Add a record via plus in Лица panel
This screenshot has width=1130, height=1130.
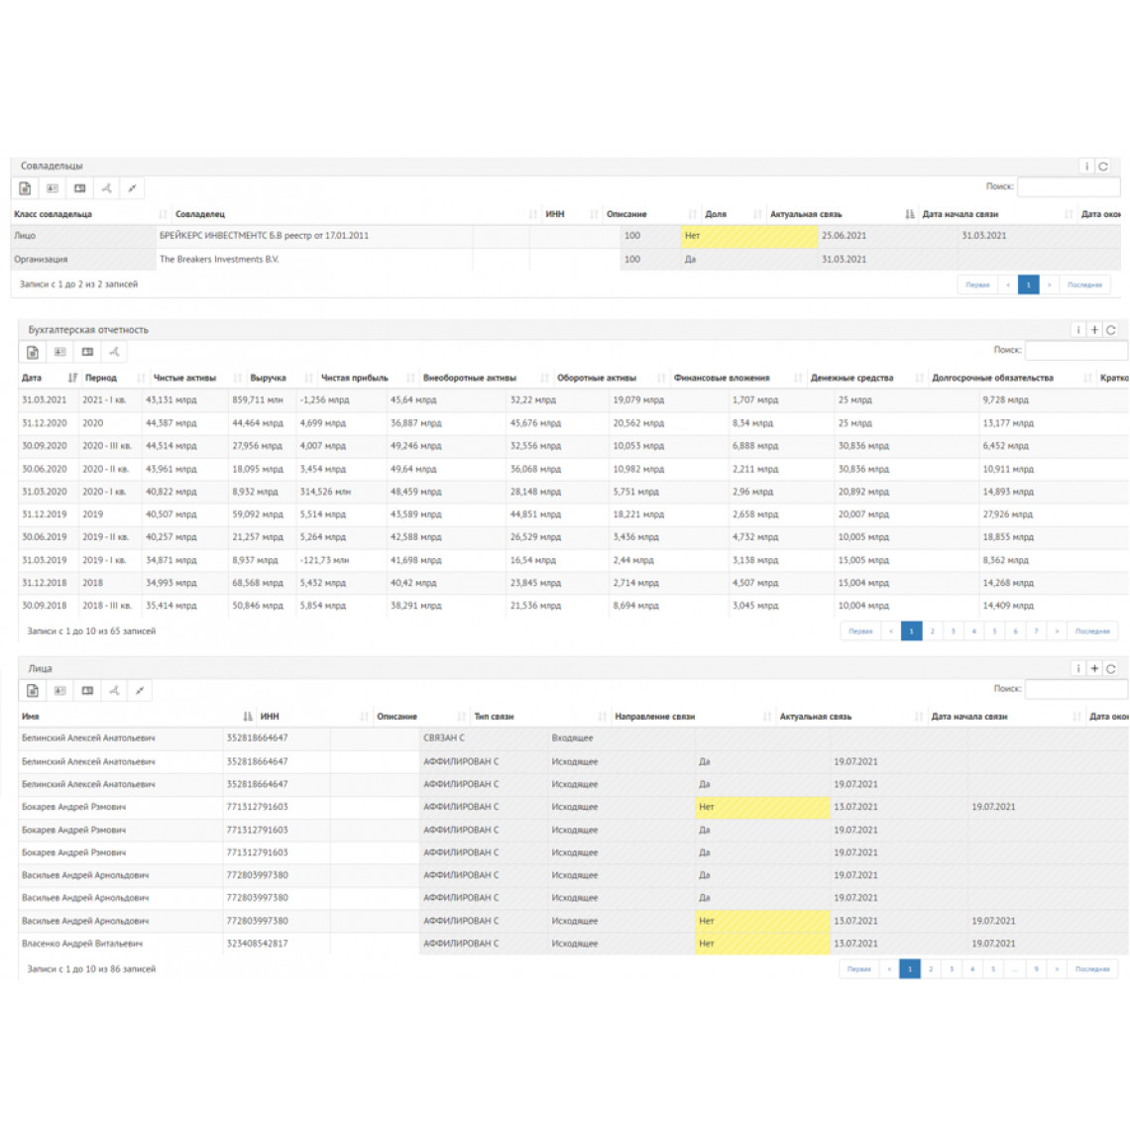1094,669
